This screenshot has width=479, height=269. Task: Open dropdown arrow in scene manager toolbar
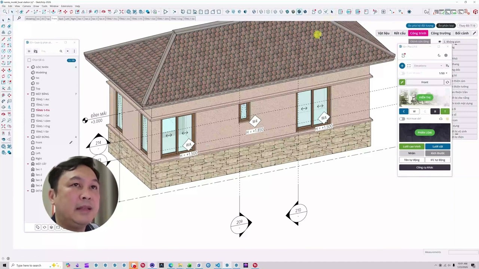point(68,51)
